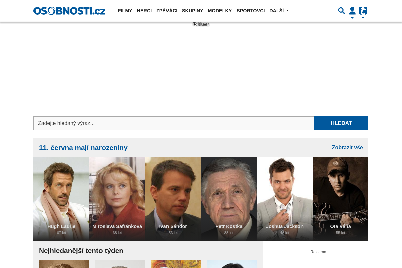Open Ivan Šándor's profile photo
This screenshot has width=402, height=268.
click(x=173, y=199)
